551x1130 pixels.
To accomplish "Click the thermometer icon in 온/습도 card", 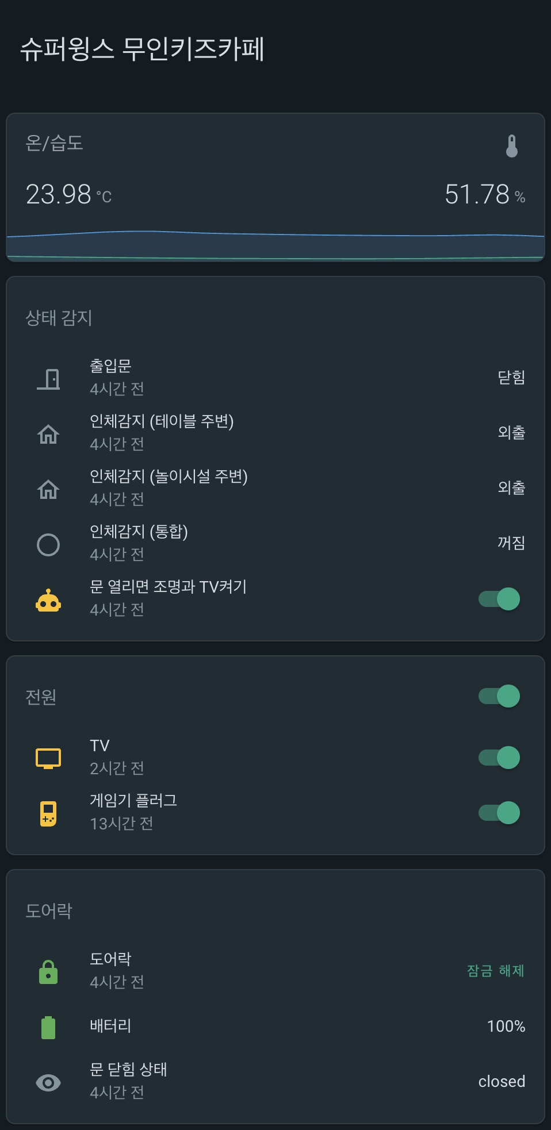I will 511,146.
